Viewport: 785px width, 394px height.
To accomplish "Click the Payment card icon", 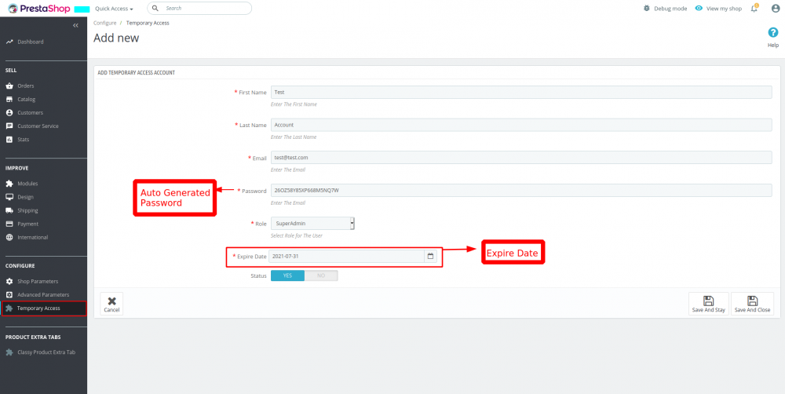I will [x=9, y=224].
